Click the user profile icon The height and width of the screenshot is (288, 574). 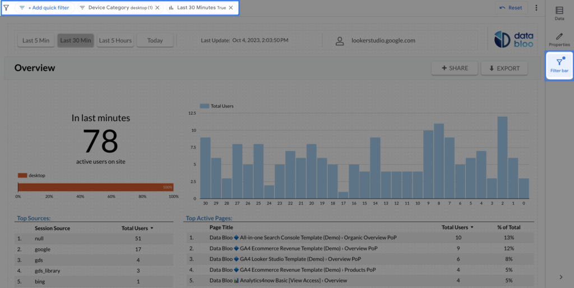[340, 41]
